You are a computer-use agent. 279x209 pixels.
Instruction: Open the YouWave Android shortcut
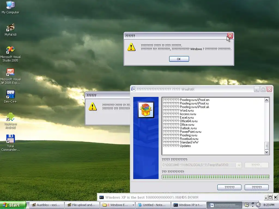pyautogui.click(x=10, y=121)
